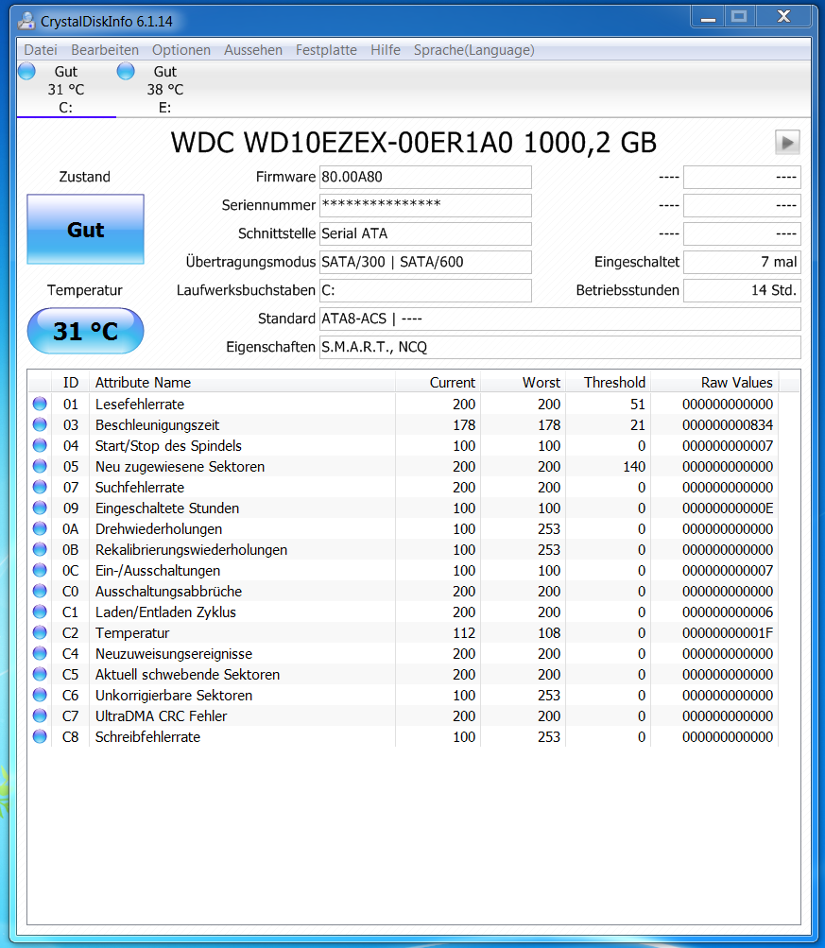This screenshot has height=948, width=825.
Task: Click status orb for Schreibfehlerrate row
Action: coord(40,736)
